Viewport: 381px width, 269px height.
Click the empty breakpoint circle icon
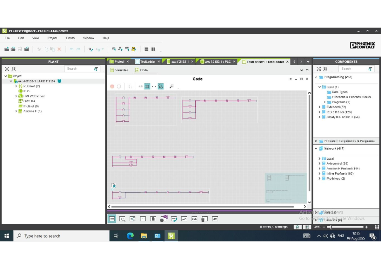click(119, 86)
